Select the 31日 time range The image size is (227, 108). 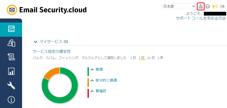[151, 58]
